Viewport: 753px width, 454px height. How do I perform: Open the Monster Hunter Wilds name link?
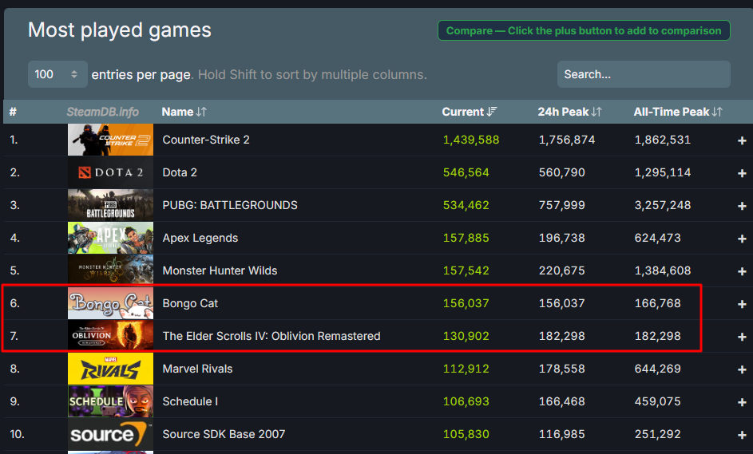click(220, 270)
